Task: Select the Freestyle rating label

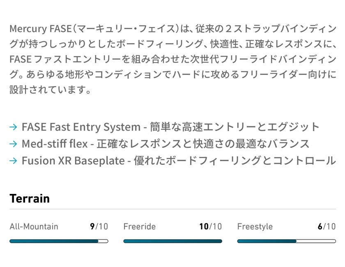Action: pyautogui.click(x=255, y=226)
